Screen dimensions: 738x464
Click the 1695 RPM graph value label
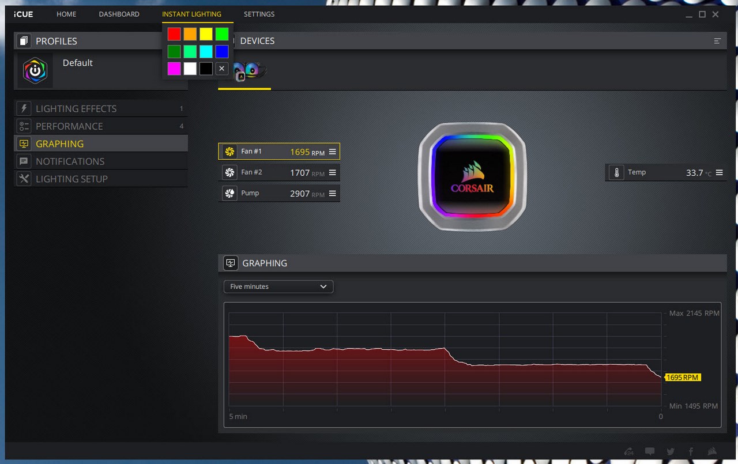683,378
